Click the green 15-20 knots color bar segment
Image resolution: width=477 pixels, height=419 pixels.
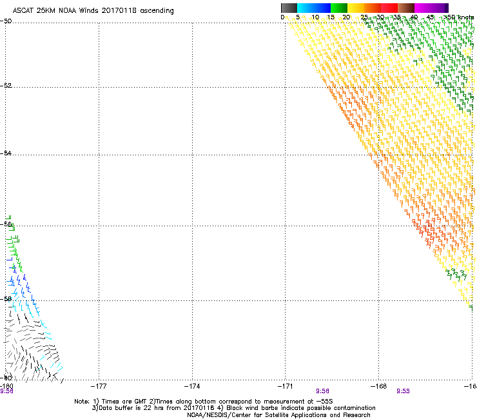pyautogui.click(x=339, y=8)
